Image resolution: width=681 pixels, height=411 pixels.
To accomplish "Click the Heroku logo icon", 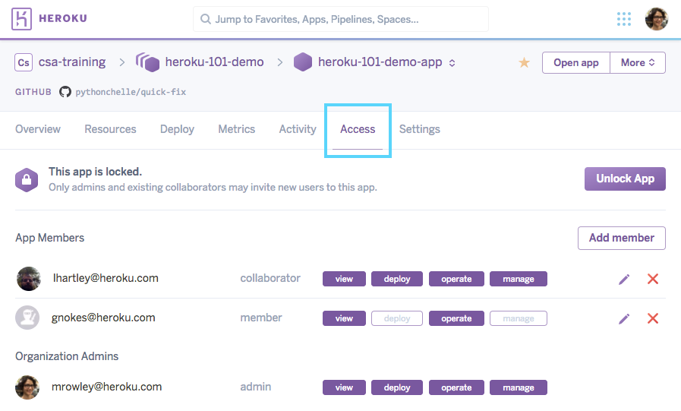I will tap(22, 19).
